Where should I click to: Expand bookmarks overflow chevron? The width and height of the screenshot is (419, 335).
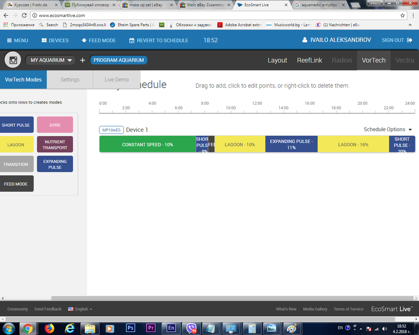[410, 25]
